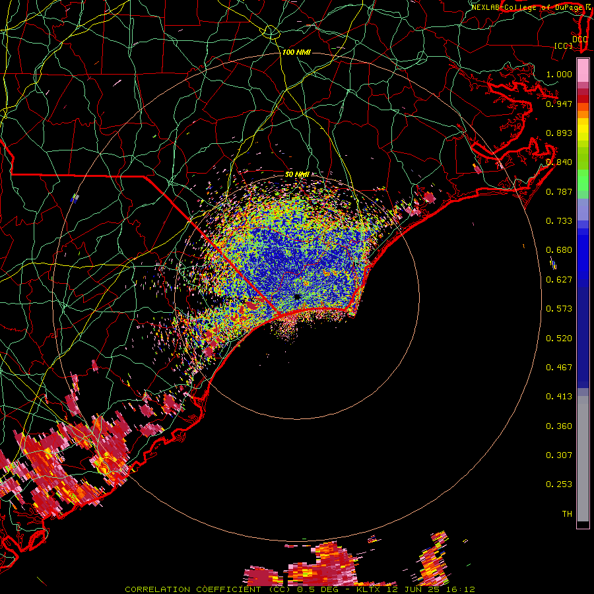Viewport: 594px width, 594px height.
Task: Click the KLTX station identifier
Action: click(x=368, y=589)
